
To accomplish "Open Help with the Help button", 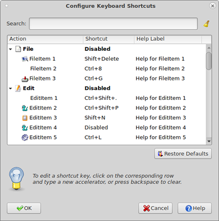I will 194,208.
